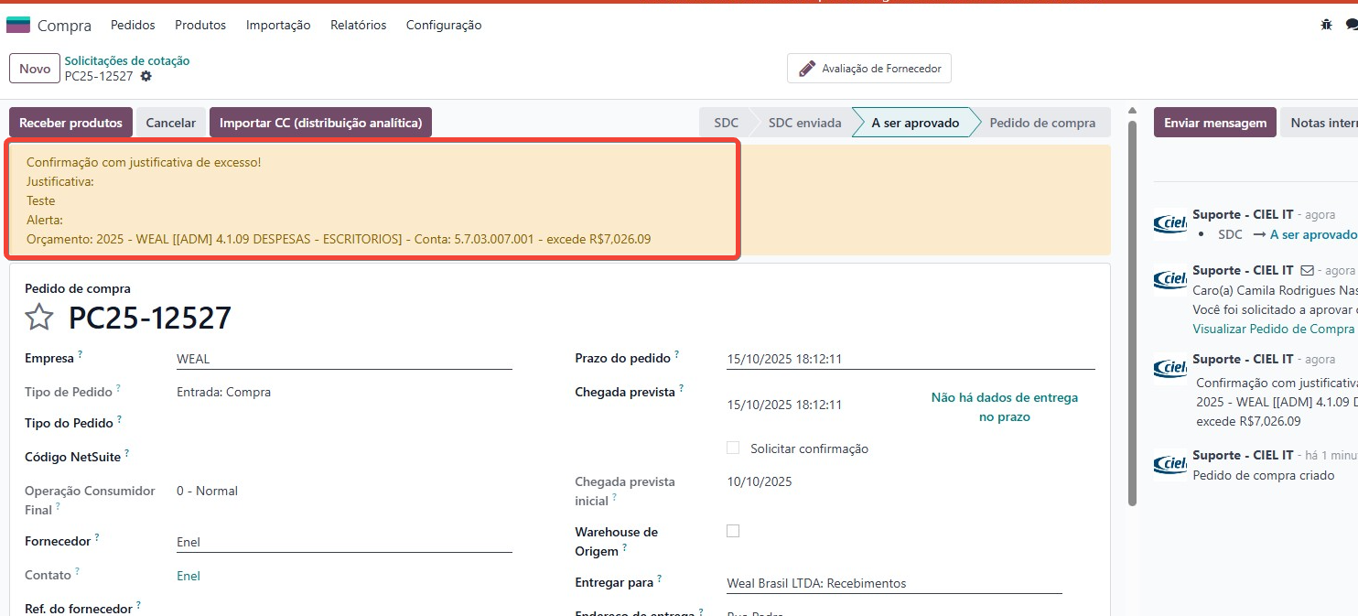Open the Fornecedor dropdown field showing Enel
This screenshot has width=1358, height=616.
pos(343,542)
